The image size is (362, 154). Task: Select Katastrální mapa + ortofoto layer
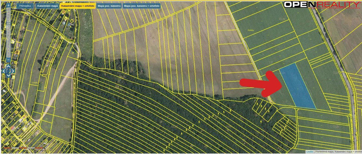78,6
